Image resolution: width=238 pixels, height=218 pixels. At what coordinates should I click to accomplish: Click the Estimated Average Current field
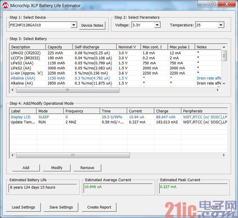(118, 188)
